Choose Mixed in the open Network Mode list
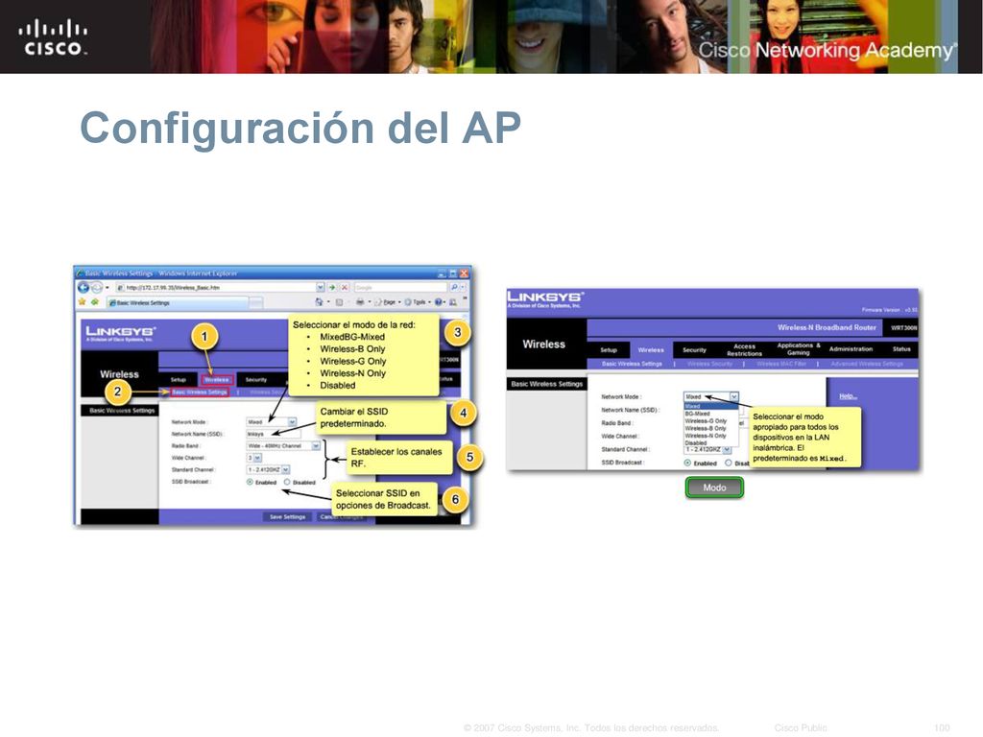This screenshot has height=737, width=983. tap(711, 407)
